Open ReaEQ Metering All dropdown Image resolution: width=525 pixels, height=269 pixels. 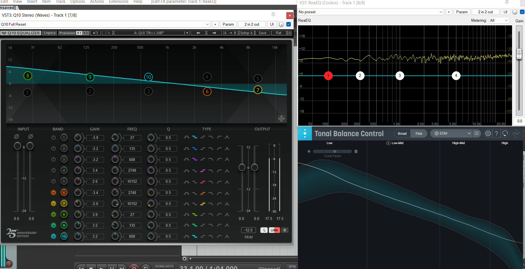click(x=499, y=20)
